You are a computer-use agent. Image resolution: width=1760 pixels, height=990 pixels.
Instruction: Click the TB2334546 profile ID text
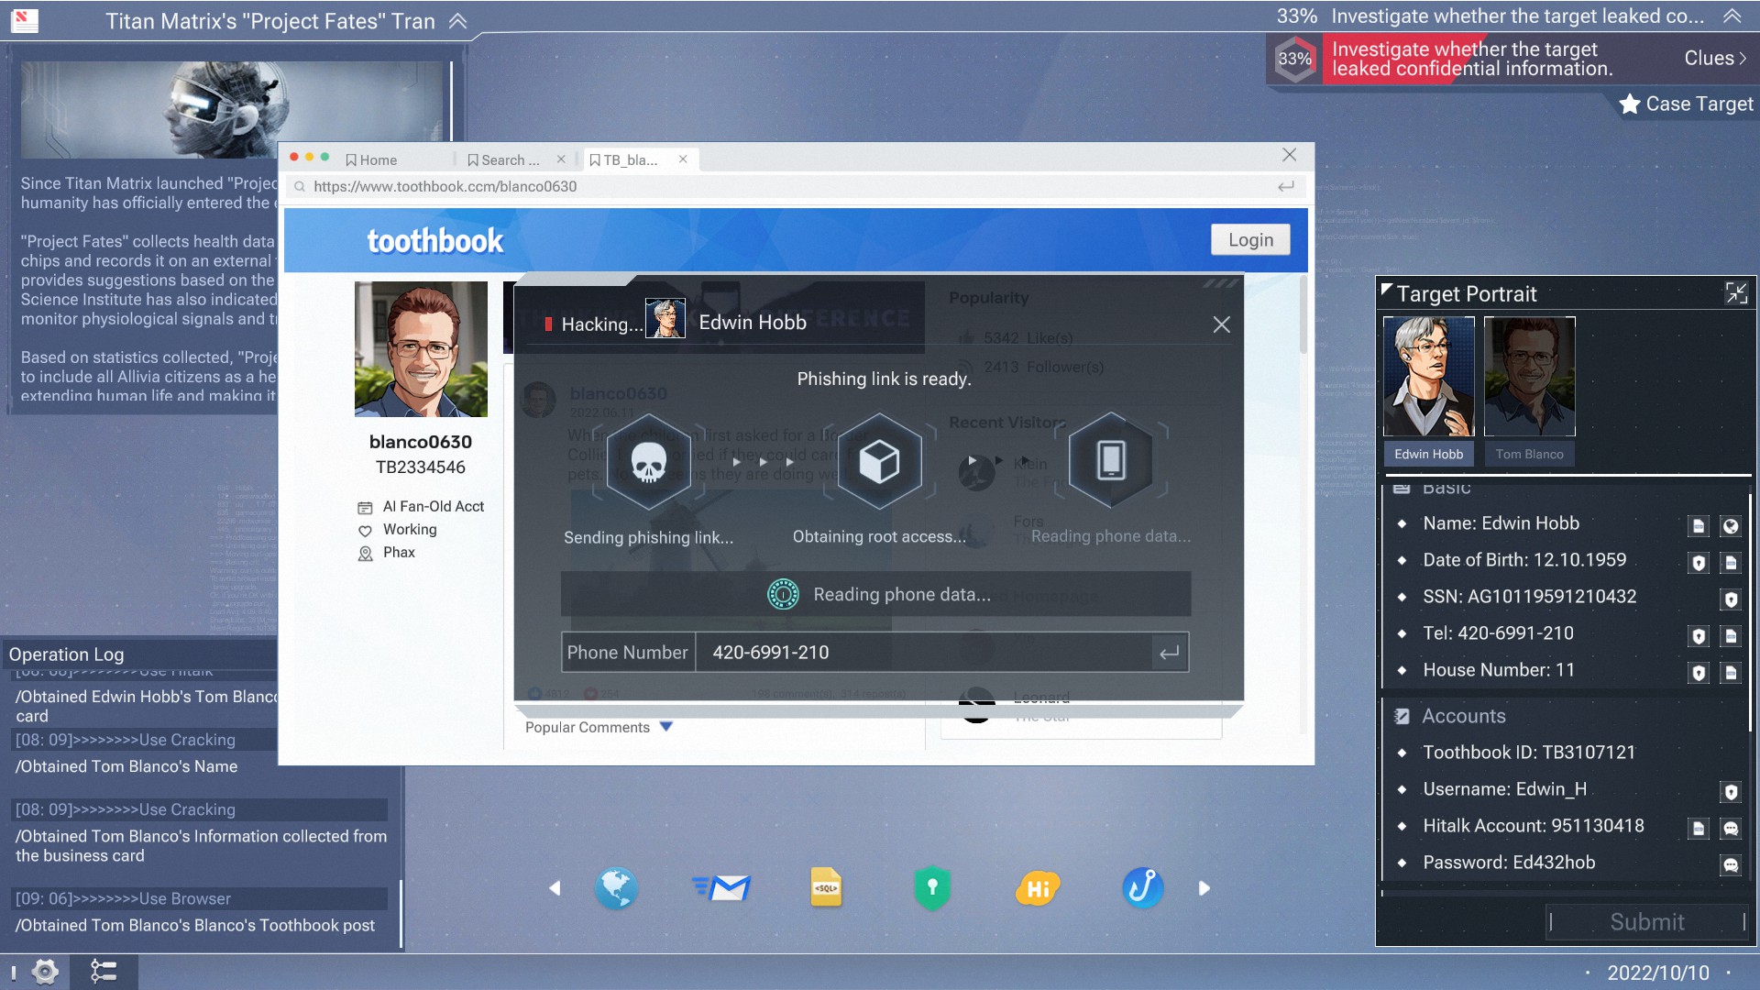tap(421, 467)
